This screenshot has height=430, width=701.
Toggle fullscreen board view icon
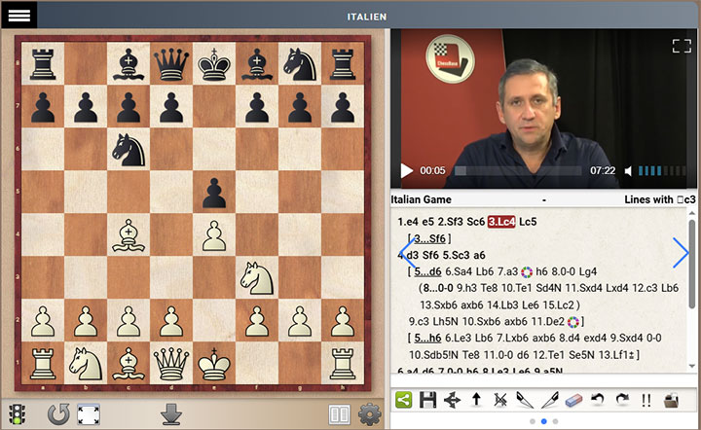pos(89,414)
